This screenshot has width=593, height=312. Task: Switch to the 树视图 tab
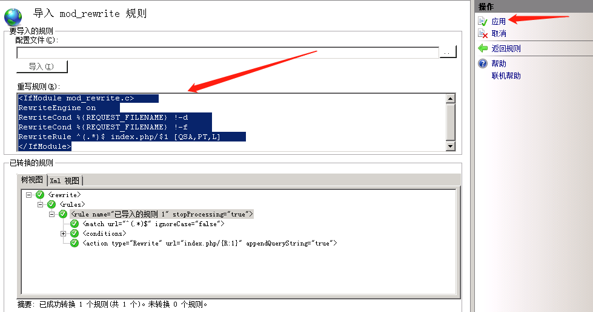coord(31,180)
